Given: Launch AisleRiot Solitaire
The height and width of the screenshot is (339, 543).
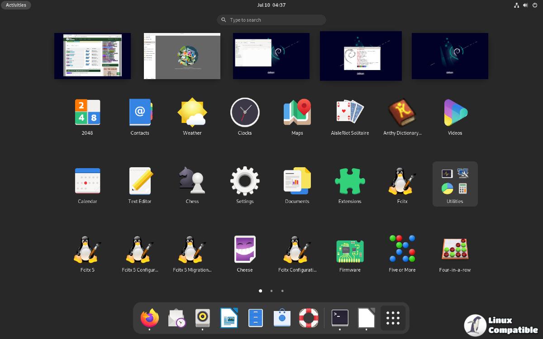Looking at the screenshot, I should (349, 112).
